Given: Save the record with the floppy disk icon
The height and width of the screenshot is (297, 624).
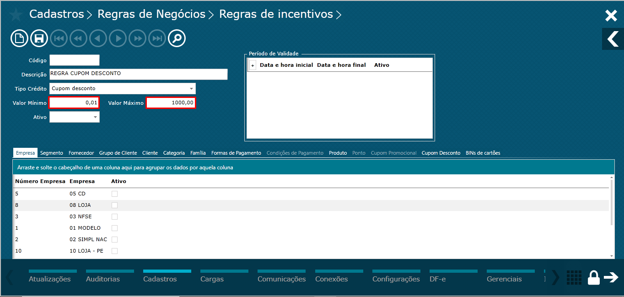Looking at the screenshot, I should click(x=39, y=38).
